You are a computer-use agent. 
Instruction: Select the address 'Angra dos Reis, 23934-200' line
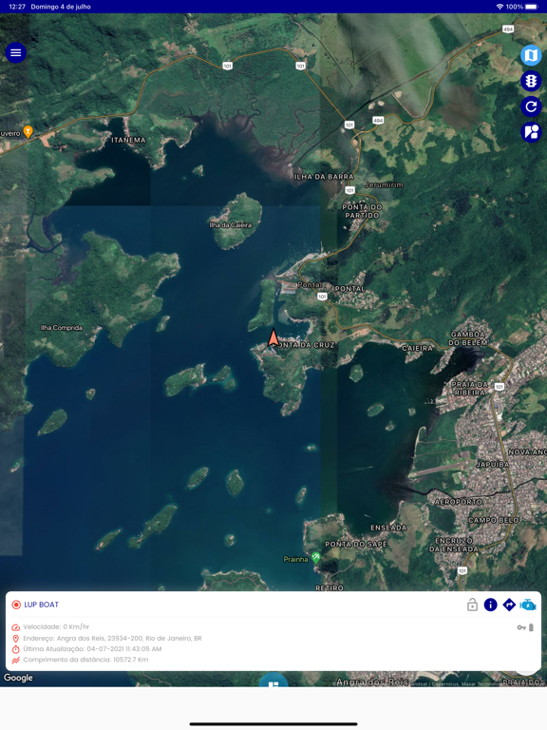113,639
